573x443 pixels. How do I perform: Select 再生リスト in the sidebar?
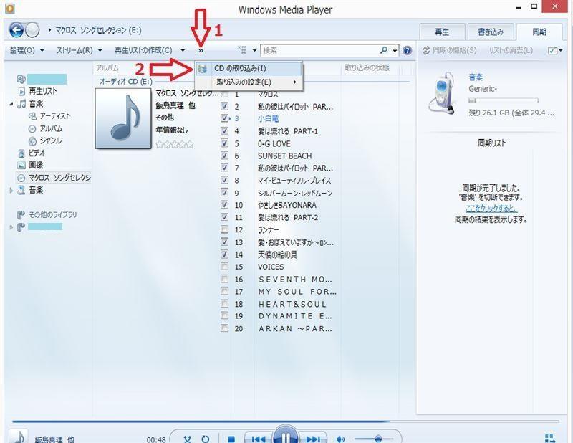pos(43,91)
